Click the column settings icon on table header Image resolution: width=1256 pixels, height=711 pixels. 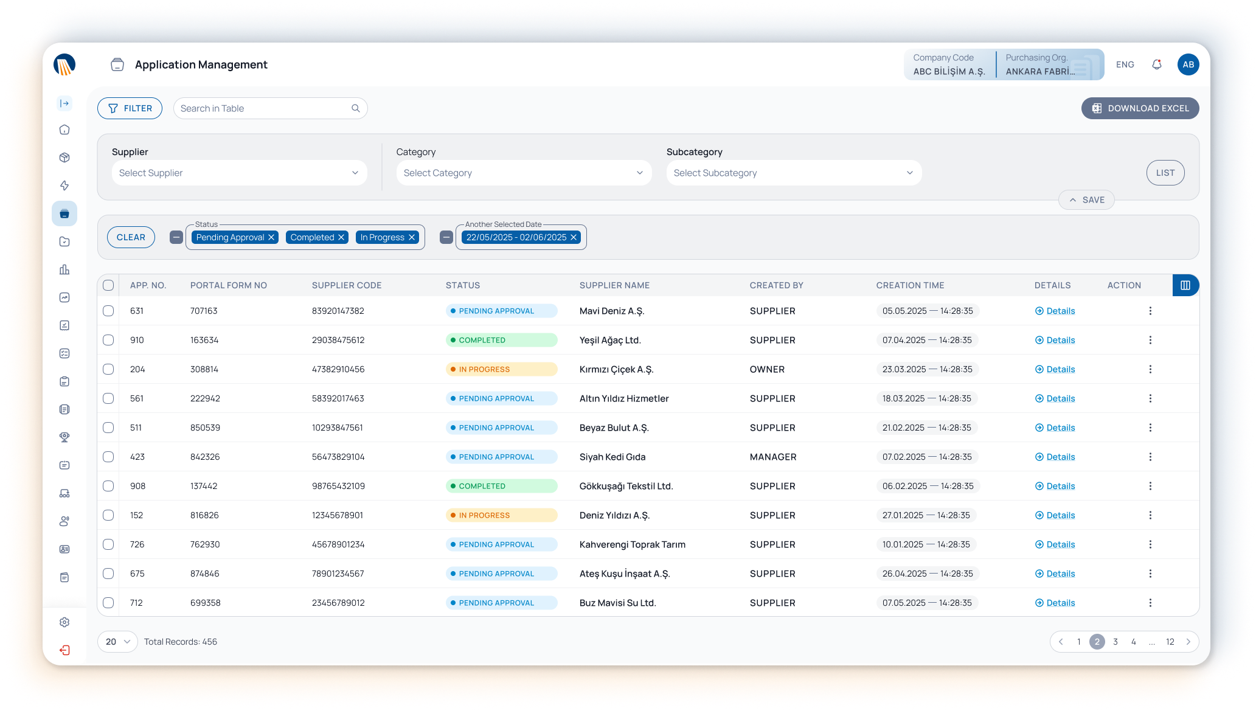click(1185, 285)
